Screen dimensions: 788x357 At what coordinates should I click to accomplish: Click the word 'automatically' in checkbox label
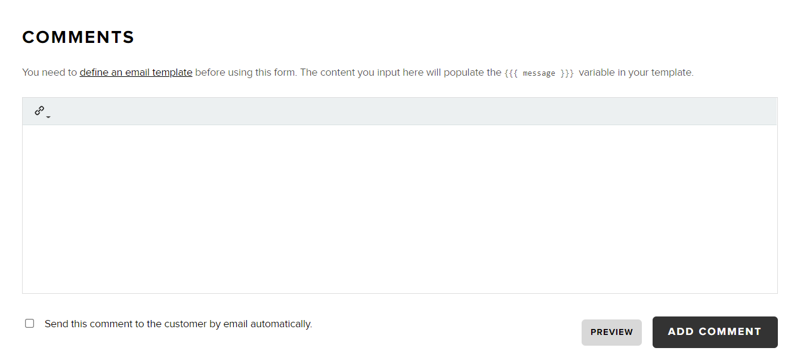(281, 324)
